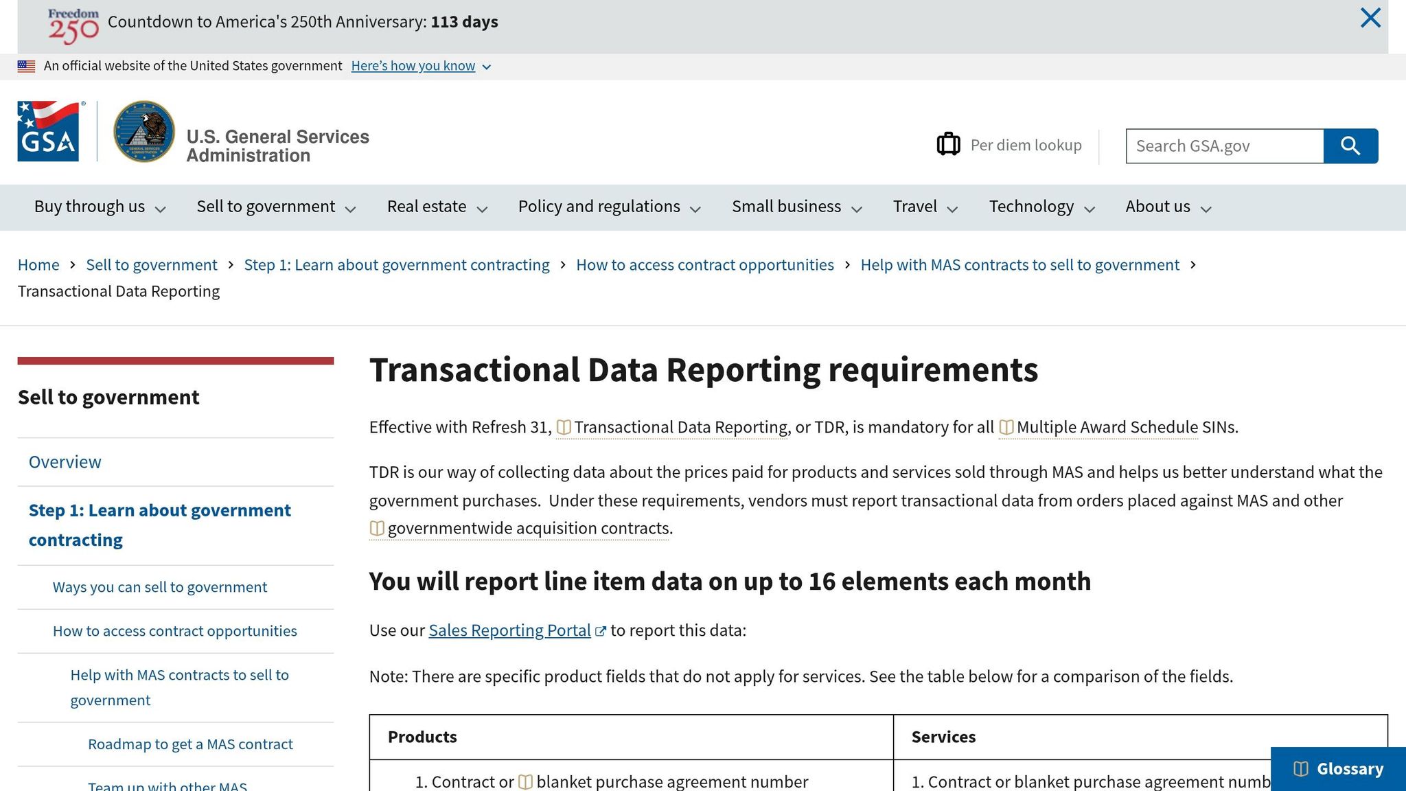Click the U.S. General Services Administration seal
Screen dimensions: 1406x791
[144, 130]
